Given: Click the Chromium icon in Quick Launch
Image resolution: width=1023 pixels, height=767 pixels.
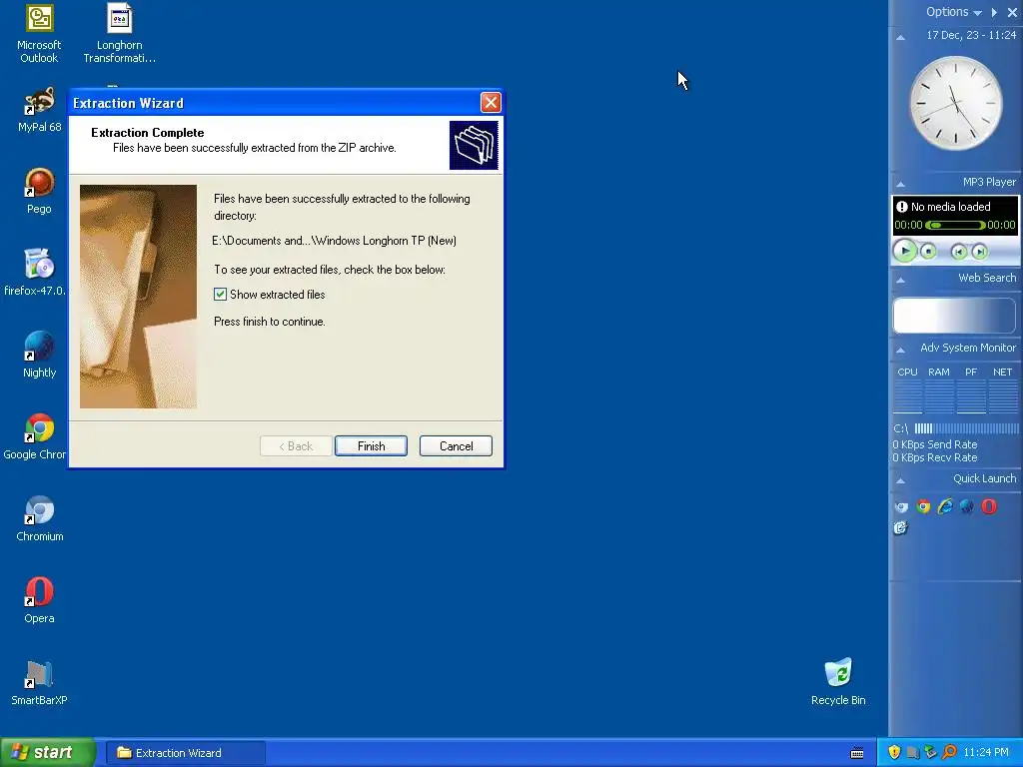Looking at the screenshot, I should pos(902,506).
